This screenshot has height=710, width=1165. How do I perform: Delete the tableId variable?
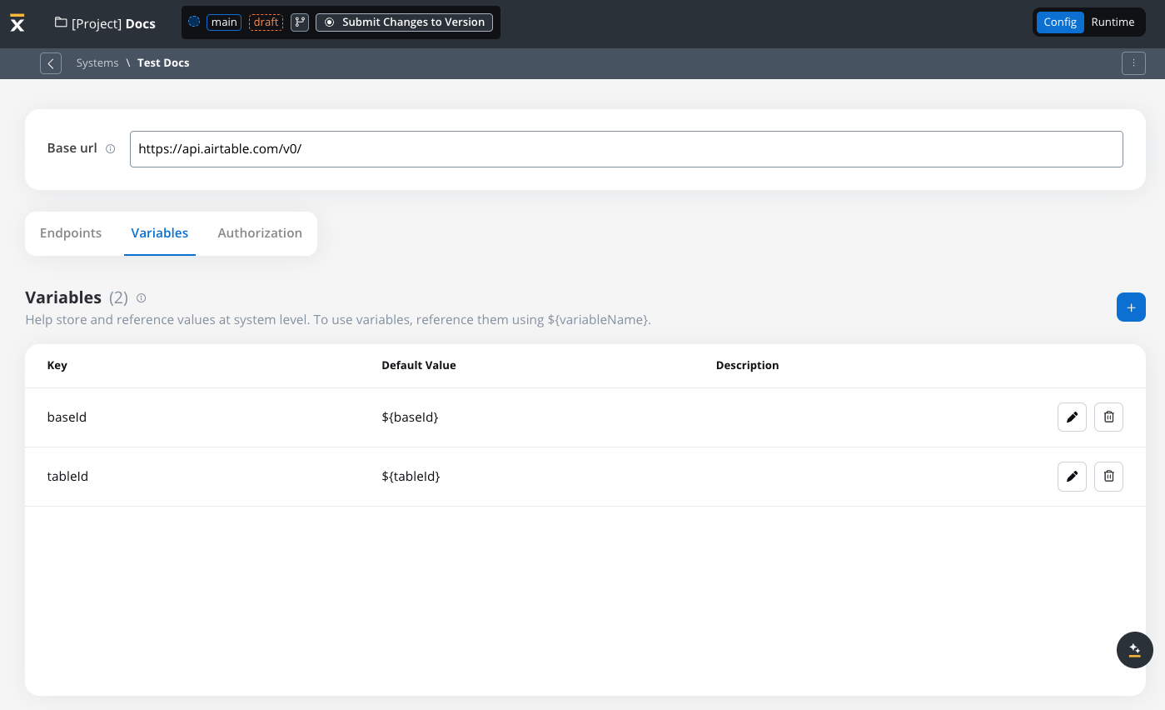coord(1108,477)
